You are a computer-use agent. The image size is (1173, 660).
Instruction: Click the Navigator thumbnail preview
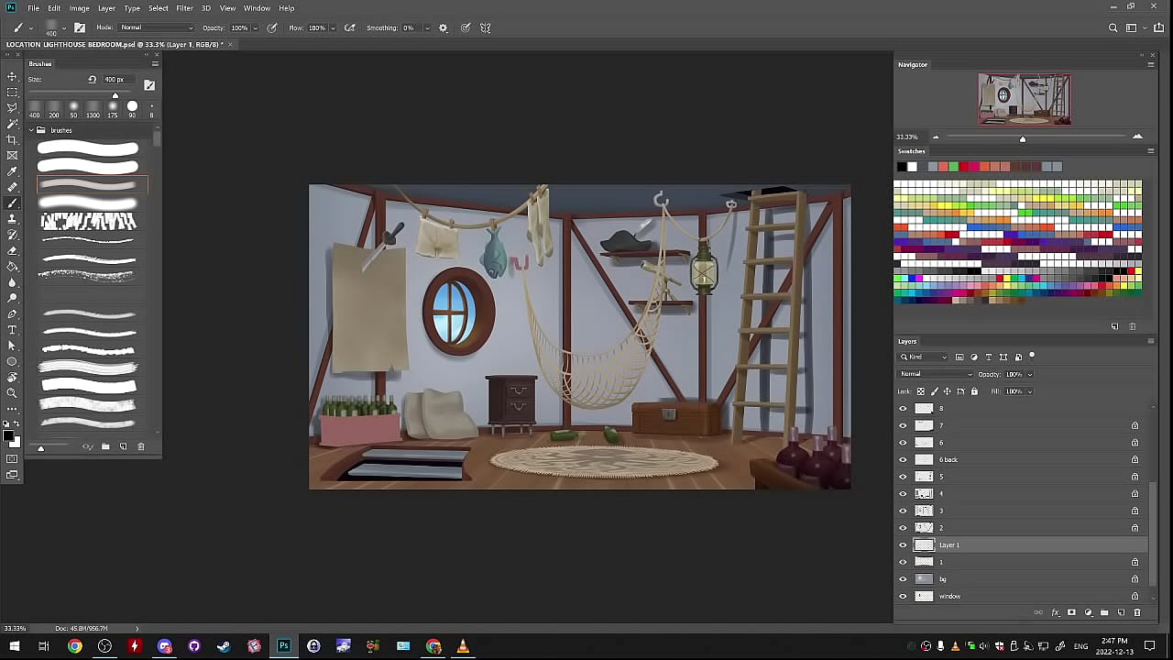[x=1025, y=99]
